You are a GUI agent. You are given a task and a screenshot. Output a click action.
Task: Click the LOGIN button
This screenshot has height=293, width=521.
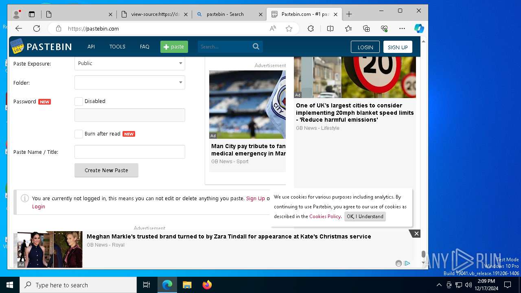[365, 47]
